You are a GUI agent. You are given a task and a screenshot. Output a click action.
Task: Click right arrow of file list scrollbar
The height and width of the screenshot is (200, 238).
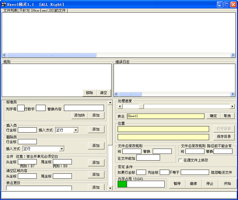(233, 55)
